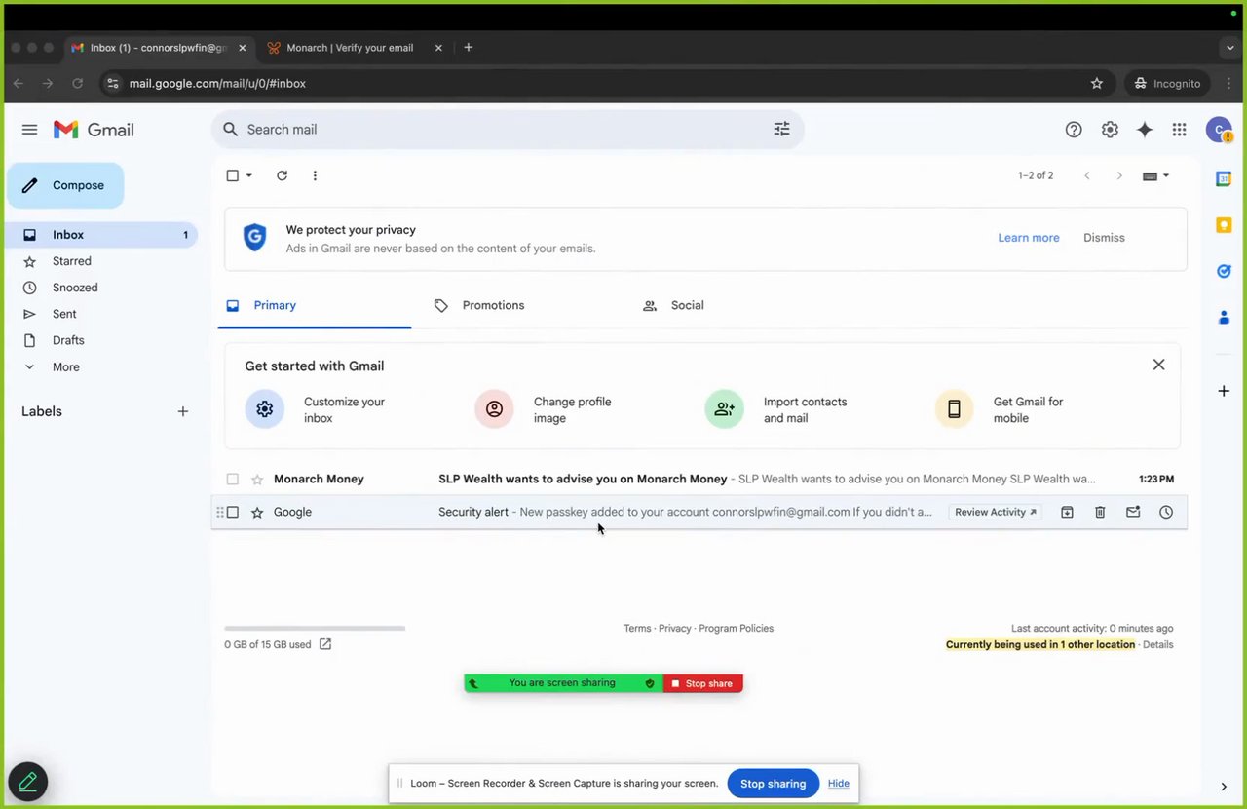Click the Program Policies link
1247x809 pixels.
point(736,629)
